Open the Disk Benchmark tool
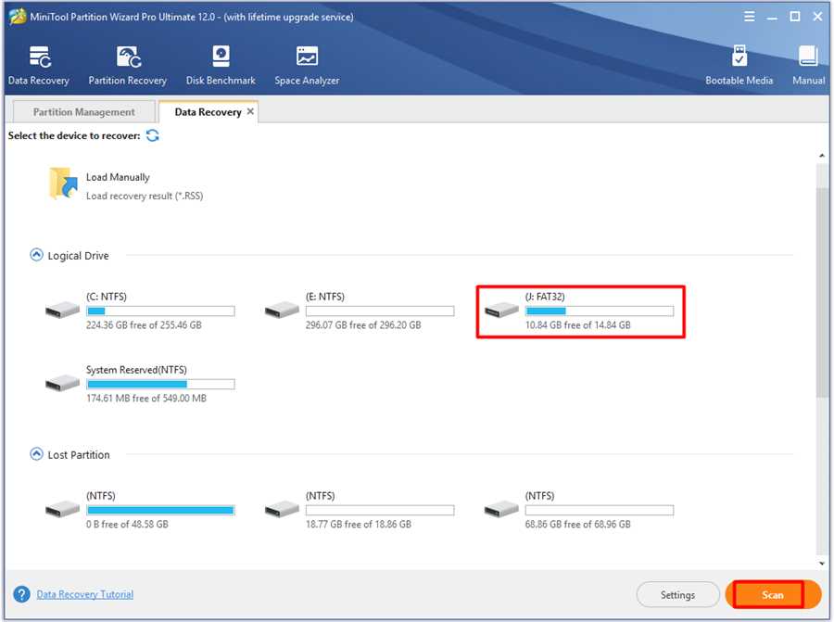 [x=221, y=57]
